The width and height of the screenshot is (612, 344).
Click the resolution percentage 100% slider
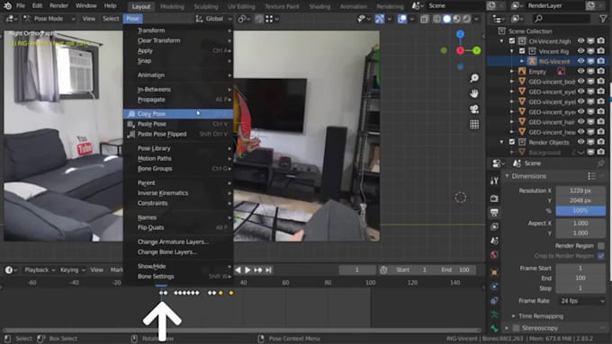pyautogui.click(x=580, y=211)
